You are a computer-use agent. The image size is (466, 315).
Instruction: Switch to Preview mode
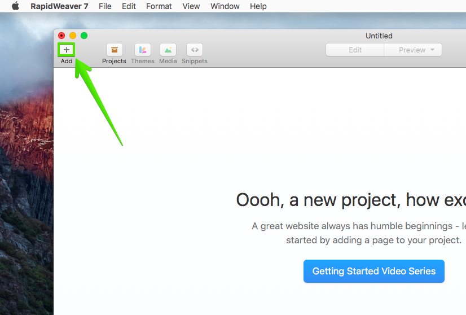[412, 50]
